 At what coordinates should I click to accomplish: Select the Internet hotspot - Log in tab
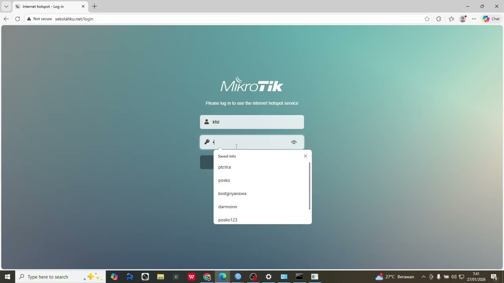pyautogui.click(x=50, y=6)
